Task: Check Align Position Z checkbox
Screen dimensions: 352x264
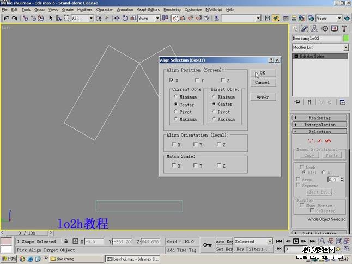Action: tap(223, 80)
